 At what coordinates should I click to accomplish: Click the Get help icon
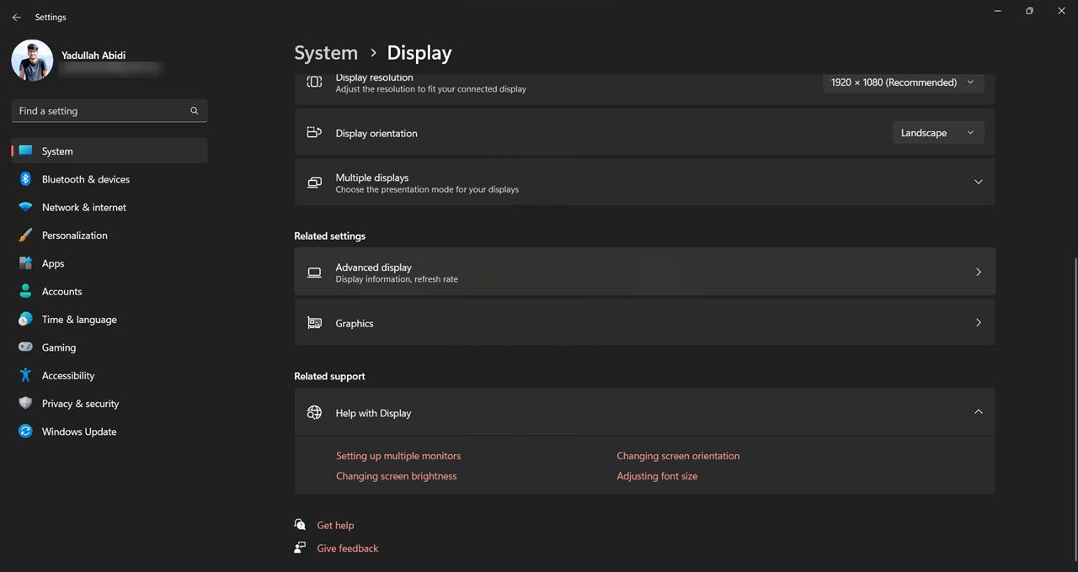[300, 524]
